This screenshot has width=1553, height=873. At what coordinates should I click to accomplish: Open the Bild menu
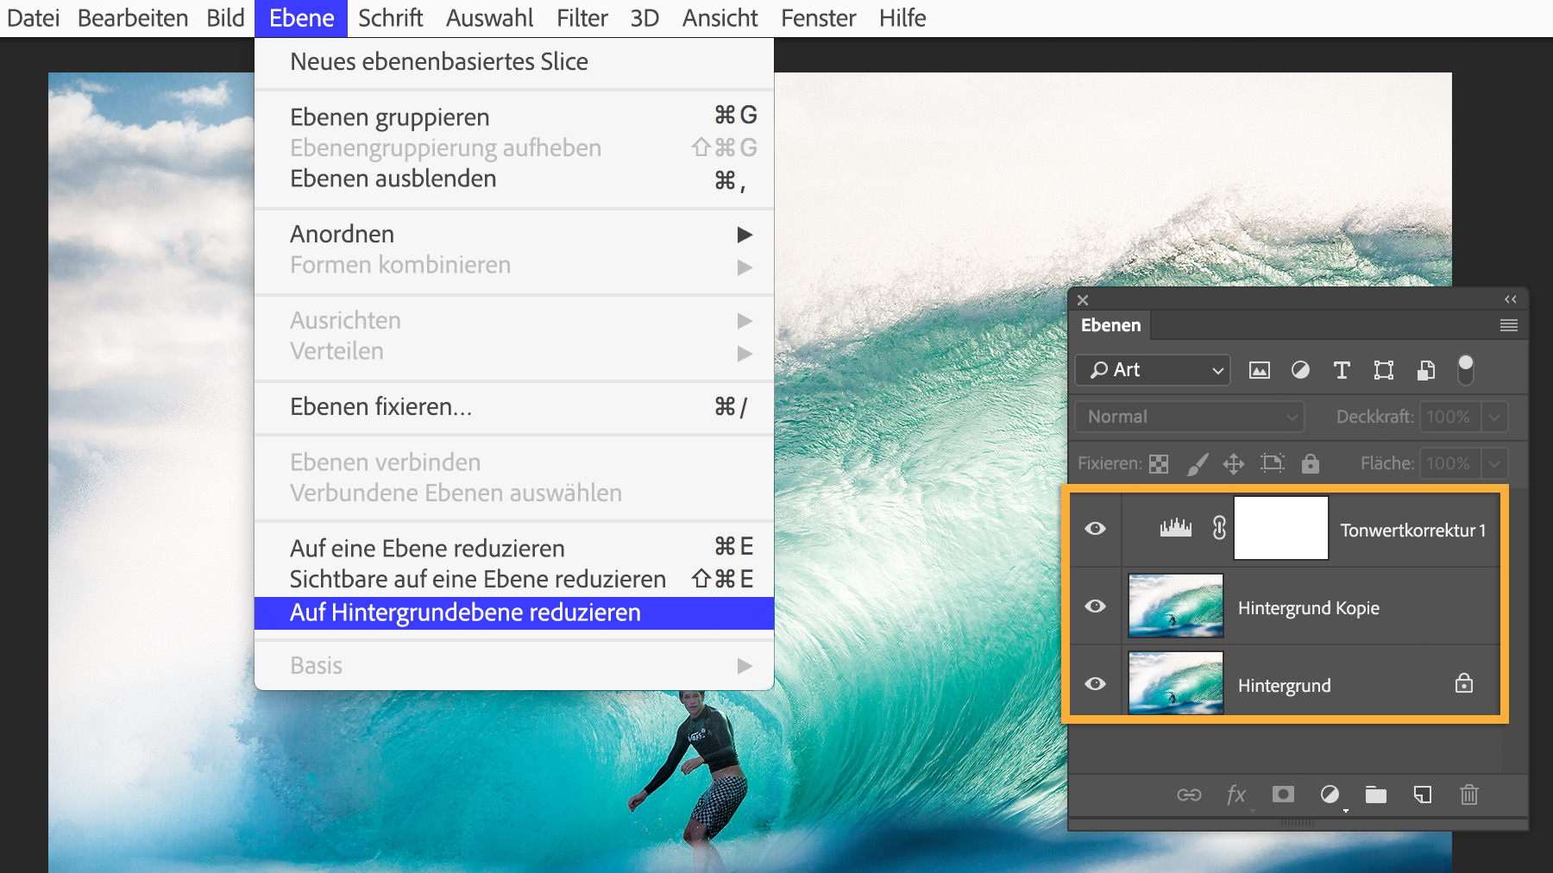(226, 18)
